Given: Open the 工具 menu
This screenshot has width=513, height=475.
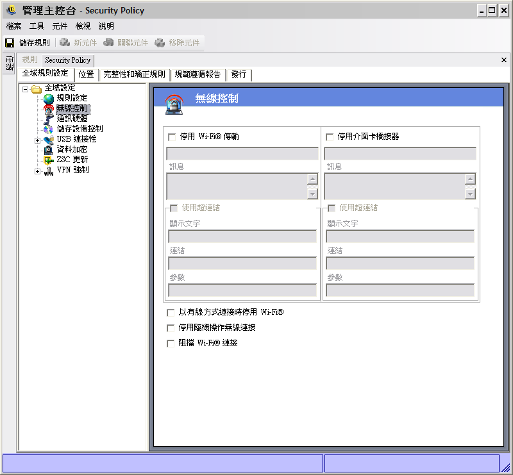Looking at the screenshot, I should pos(37,26).
